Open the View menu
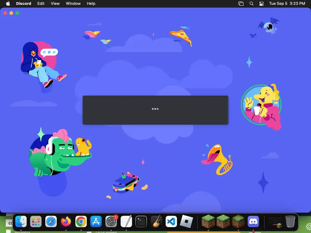 click(x=55, y=3)
